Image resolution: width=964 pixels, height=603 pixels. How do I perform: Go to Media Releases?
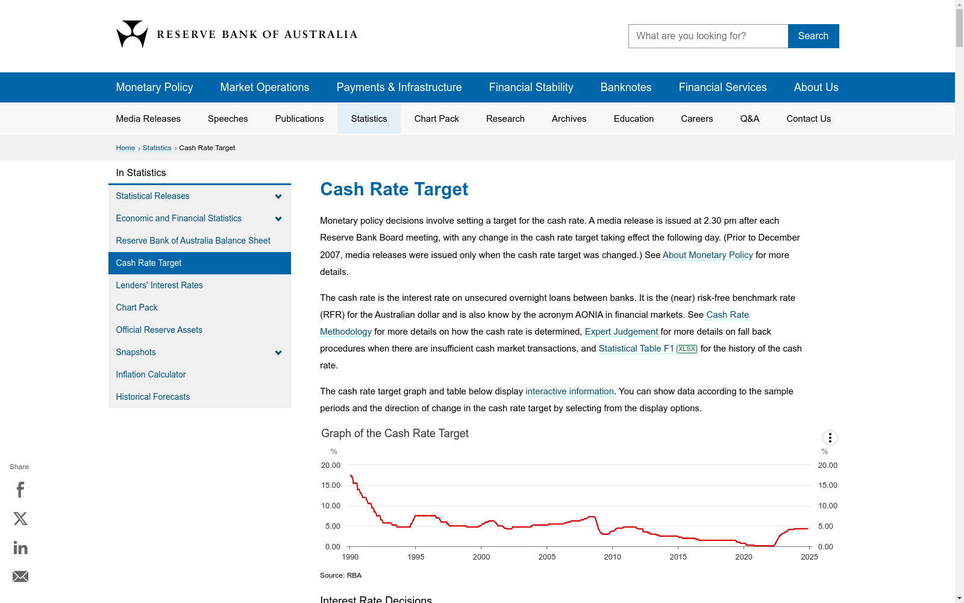[148, 119]
